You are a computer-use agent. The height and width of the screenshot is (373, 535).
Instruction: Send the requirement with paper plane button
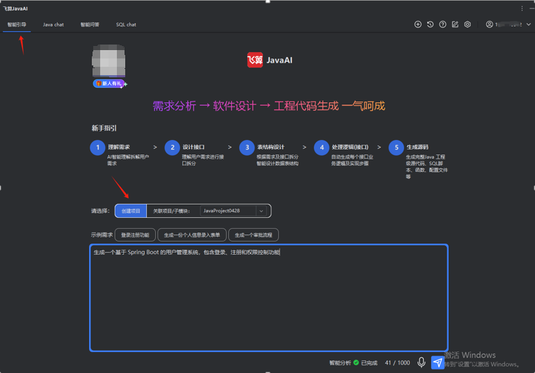click(x=438, y=363)
